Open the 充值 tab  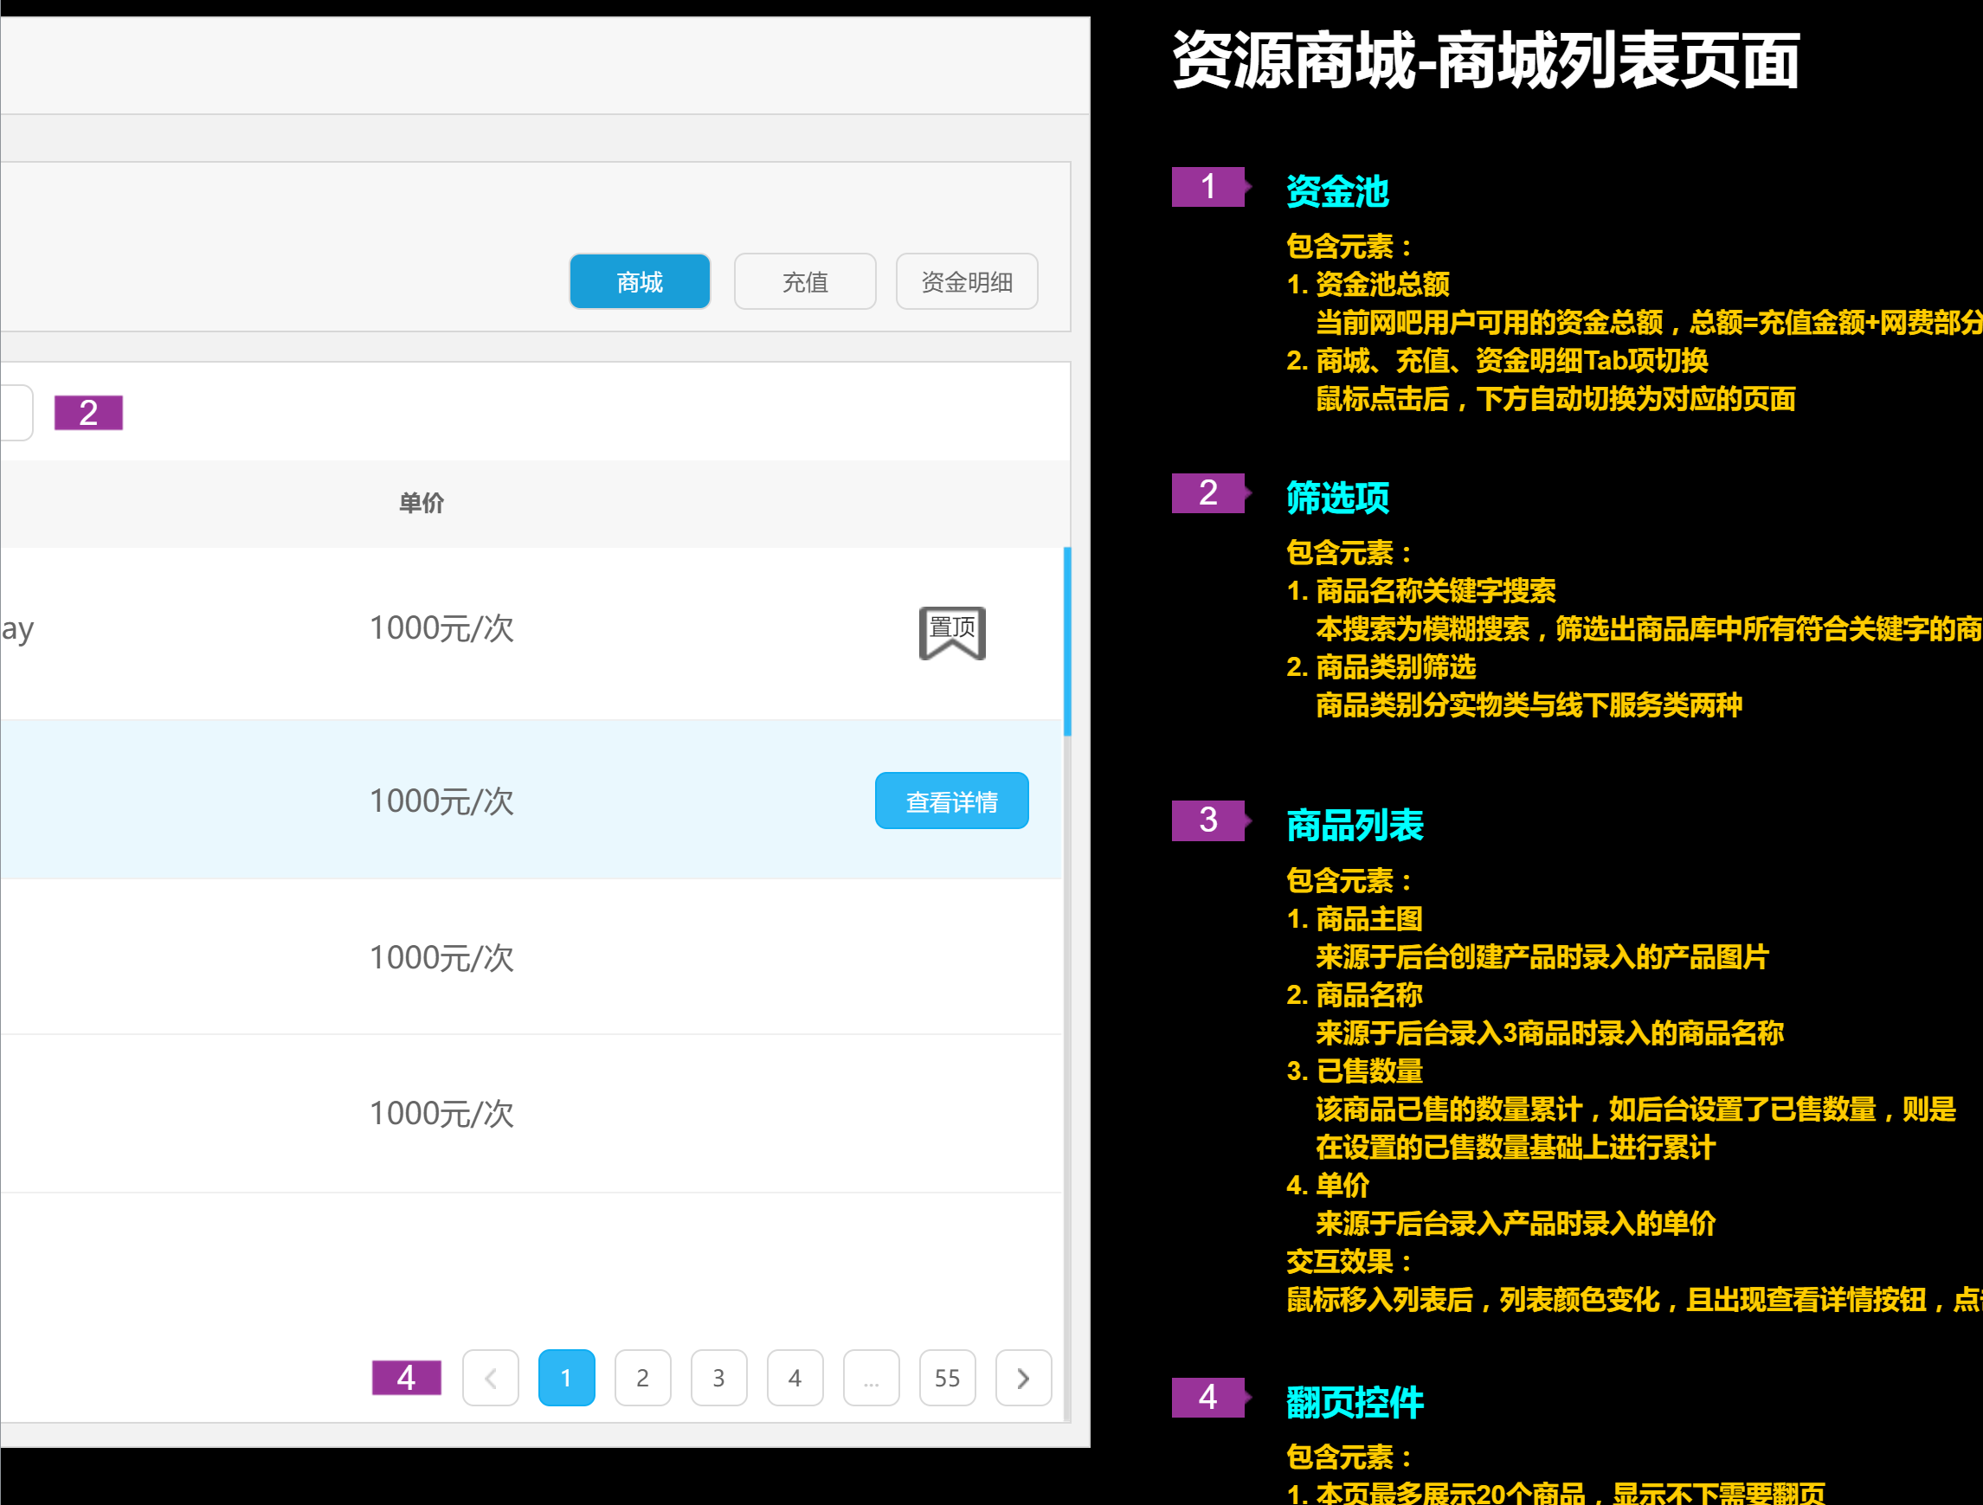[x=804, y=281]
